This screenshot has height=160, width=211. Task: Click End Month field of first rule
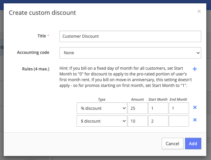point(179,108)
